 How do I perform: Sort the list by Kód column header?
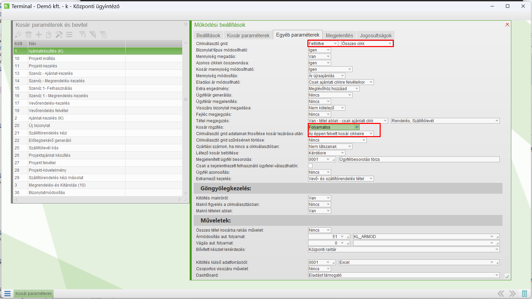click(x=20, y=44)
